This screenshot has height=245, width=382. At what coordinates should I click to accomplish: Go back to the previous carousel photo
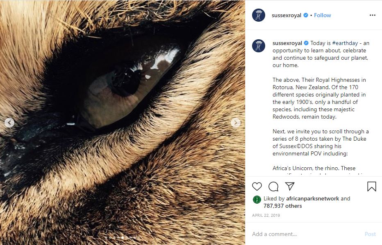point(9,122)
